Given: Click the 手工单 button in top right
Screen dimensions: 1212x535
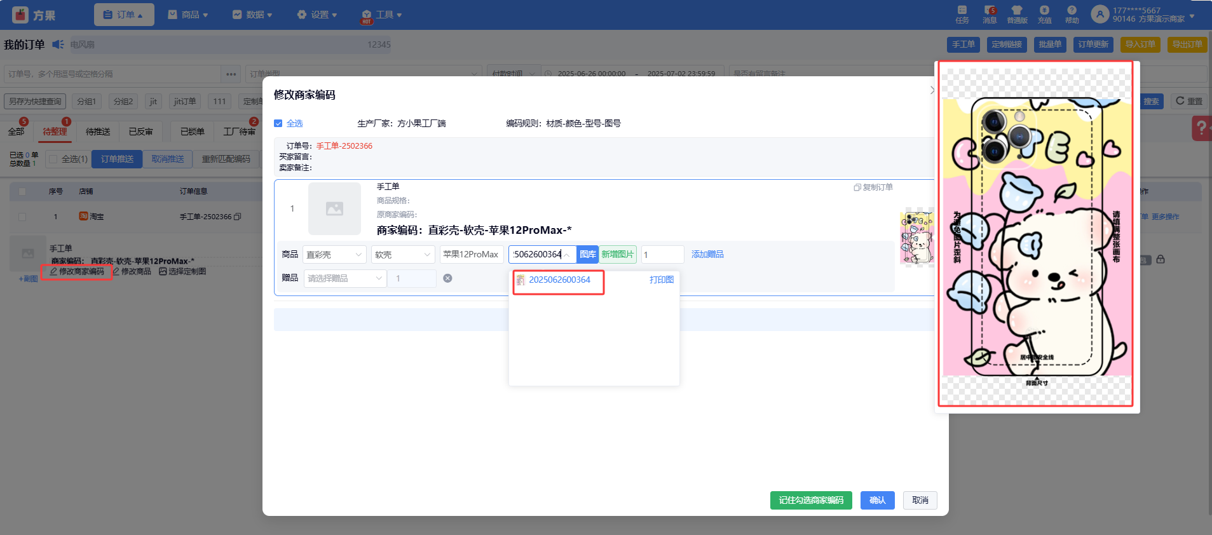Looking at the screenshot, I should coord(963,44).
